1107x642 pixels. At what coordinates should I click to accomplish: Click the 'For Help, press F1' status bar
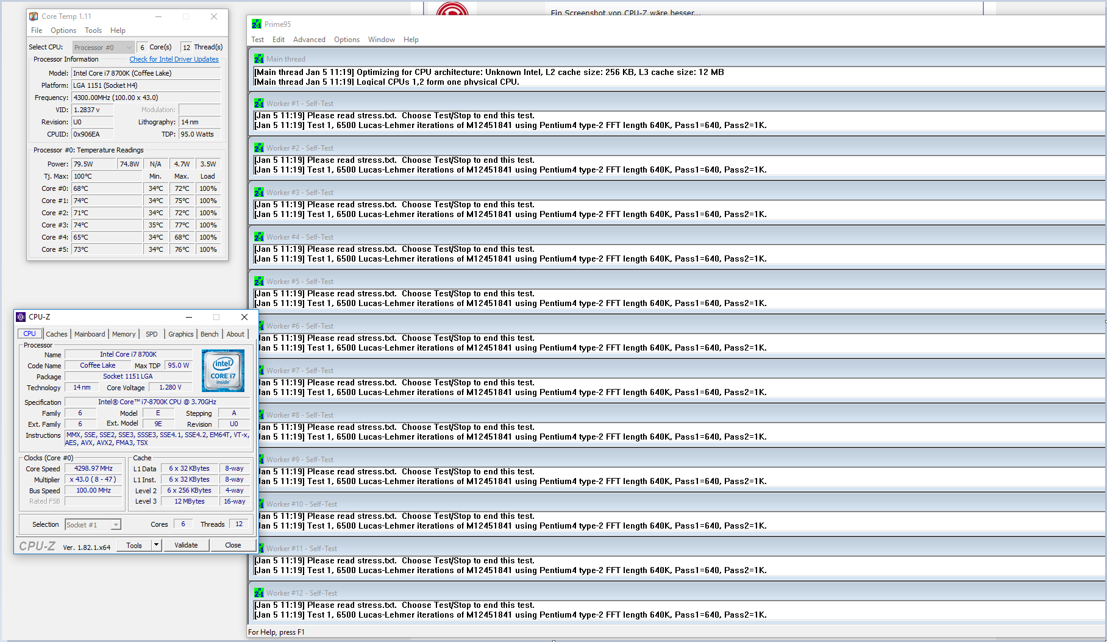coord(276,632)
